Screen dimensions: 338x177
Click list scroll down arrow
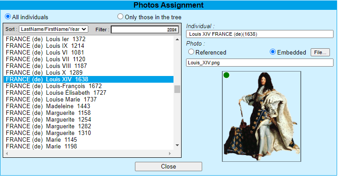pos(177,145)
